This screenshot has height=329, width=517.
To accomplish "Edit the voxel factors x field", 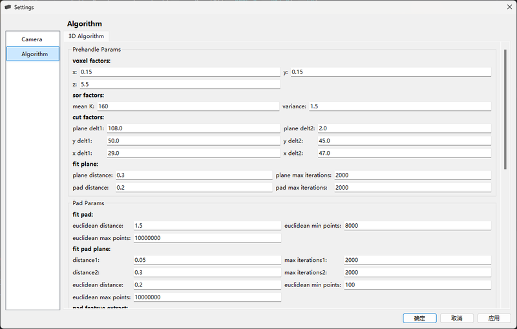I will [179, 72].
